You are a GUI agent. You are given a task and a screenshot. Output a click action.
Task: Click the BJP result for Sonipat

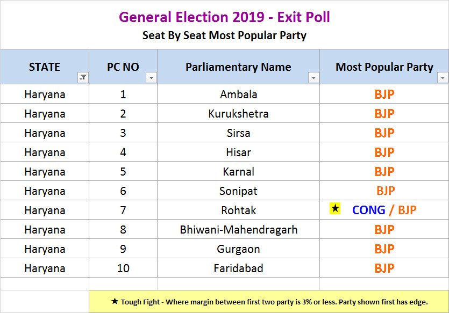coord(385,191)
